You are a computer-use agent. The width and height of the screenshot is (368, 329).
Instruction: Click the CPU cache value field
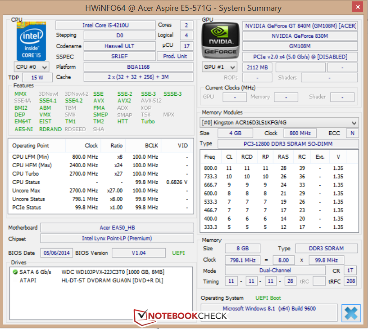coord(138,77)
